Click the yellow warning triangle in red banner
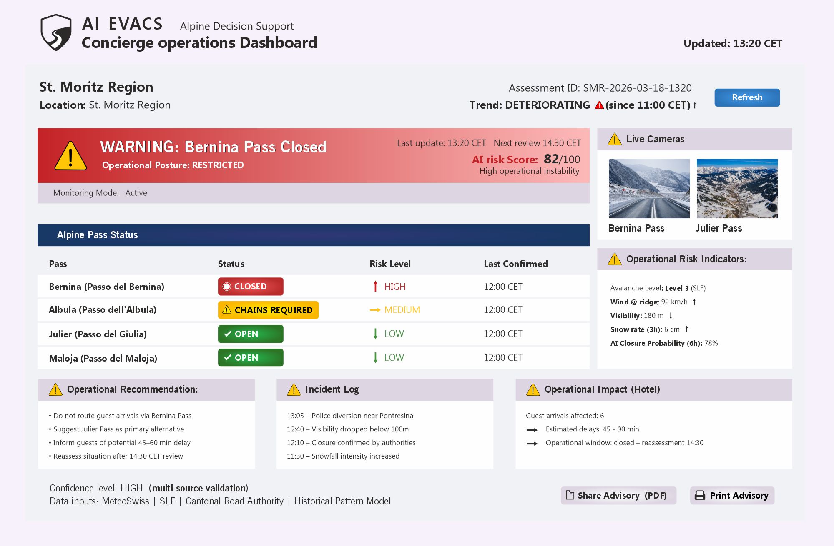Viewport: 834px width, 546px height. click(70, 156)
